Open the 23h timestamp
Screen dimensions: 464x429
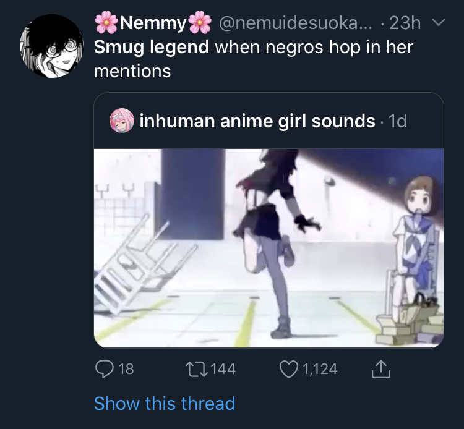[x=405, y=23]
